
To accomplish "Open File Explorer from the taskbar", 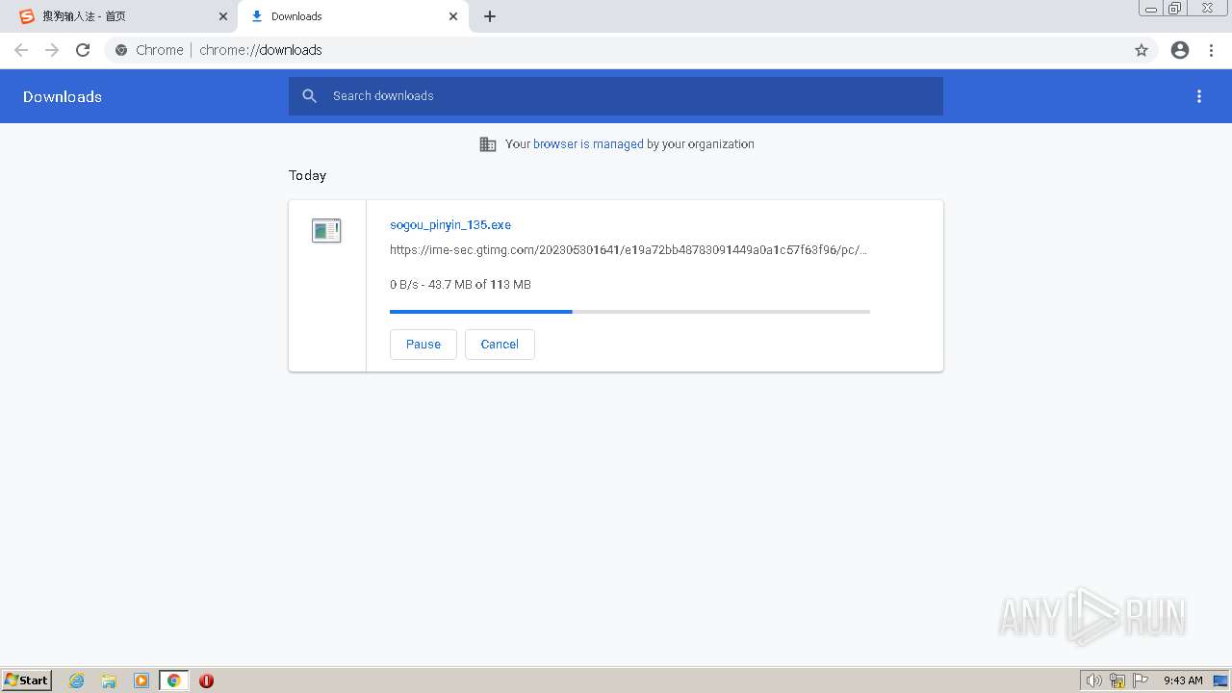I will pos(109,680).
